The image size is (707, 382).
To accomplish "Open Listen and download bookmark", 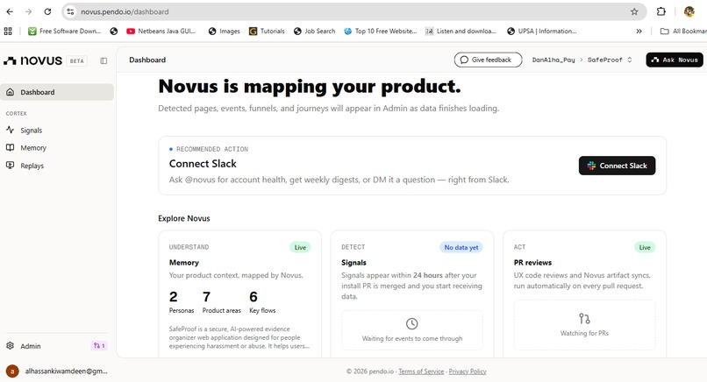I will pos(461,31).
